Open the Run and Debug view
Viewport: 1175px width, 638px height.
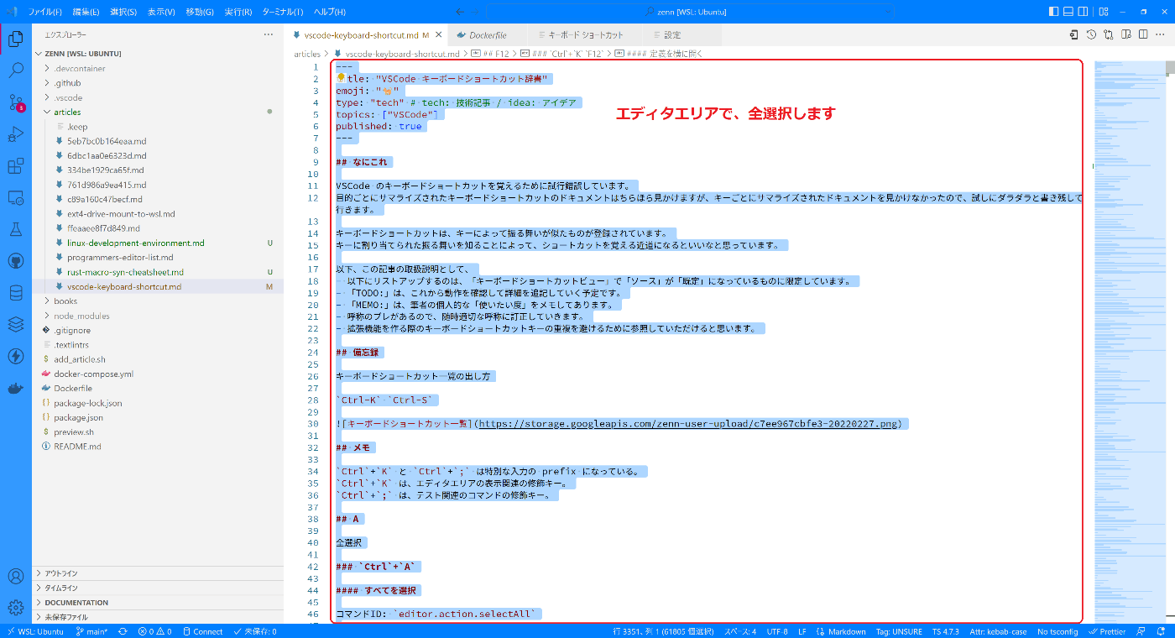tap(15, 133)
